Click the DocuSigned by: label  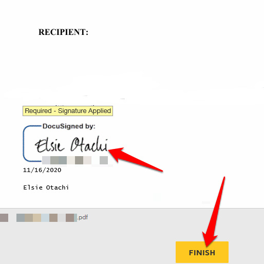coord(69,126)
